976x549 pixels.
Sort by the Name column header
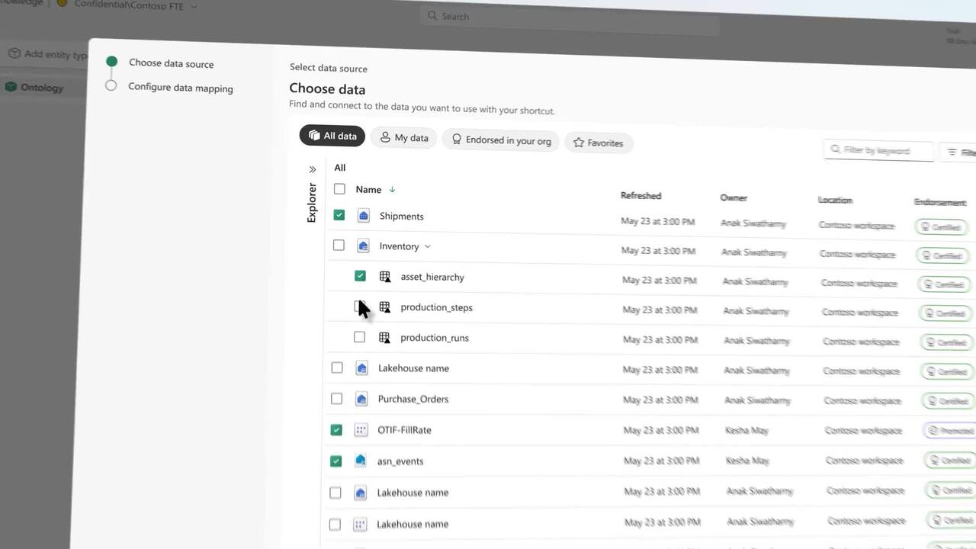pos(369,189)
